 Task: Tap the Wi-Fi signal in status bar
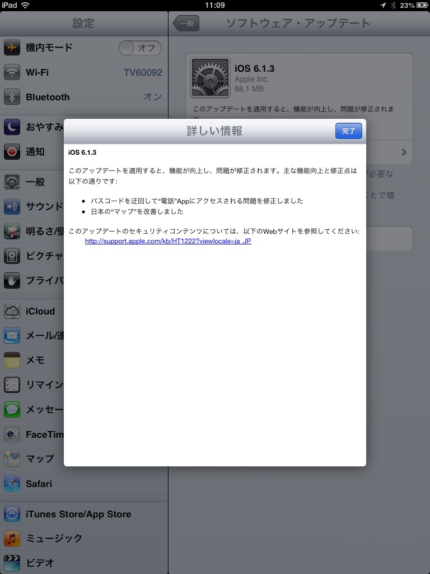point(25,5)
